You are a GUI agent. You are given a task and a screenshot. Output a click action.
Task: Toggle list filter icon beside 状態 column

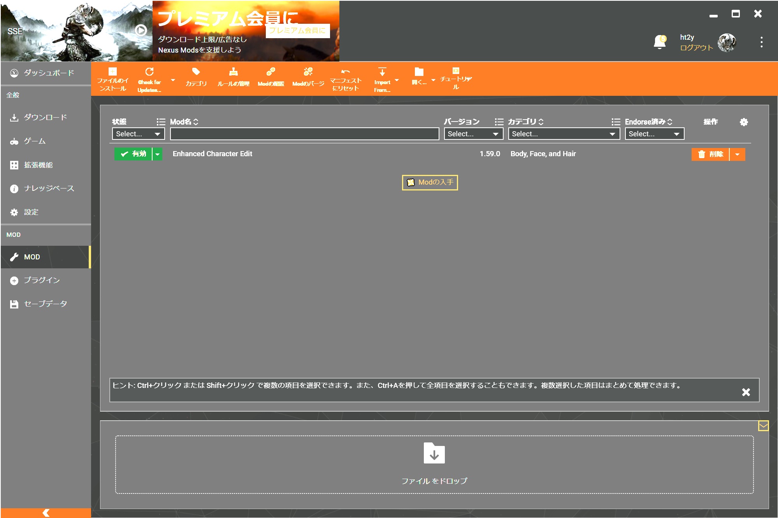coord(161,122)
